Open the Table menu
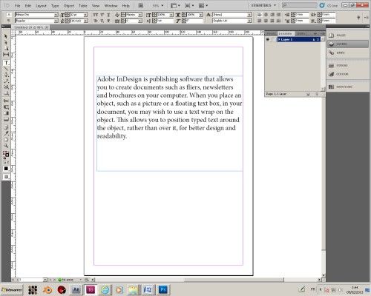The image size is (371, 296). click(x=83, y=5)
